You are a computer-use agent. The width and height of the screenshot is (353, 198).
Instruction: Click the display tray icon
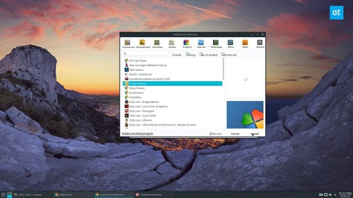[325, 195]
